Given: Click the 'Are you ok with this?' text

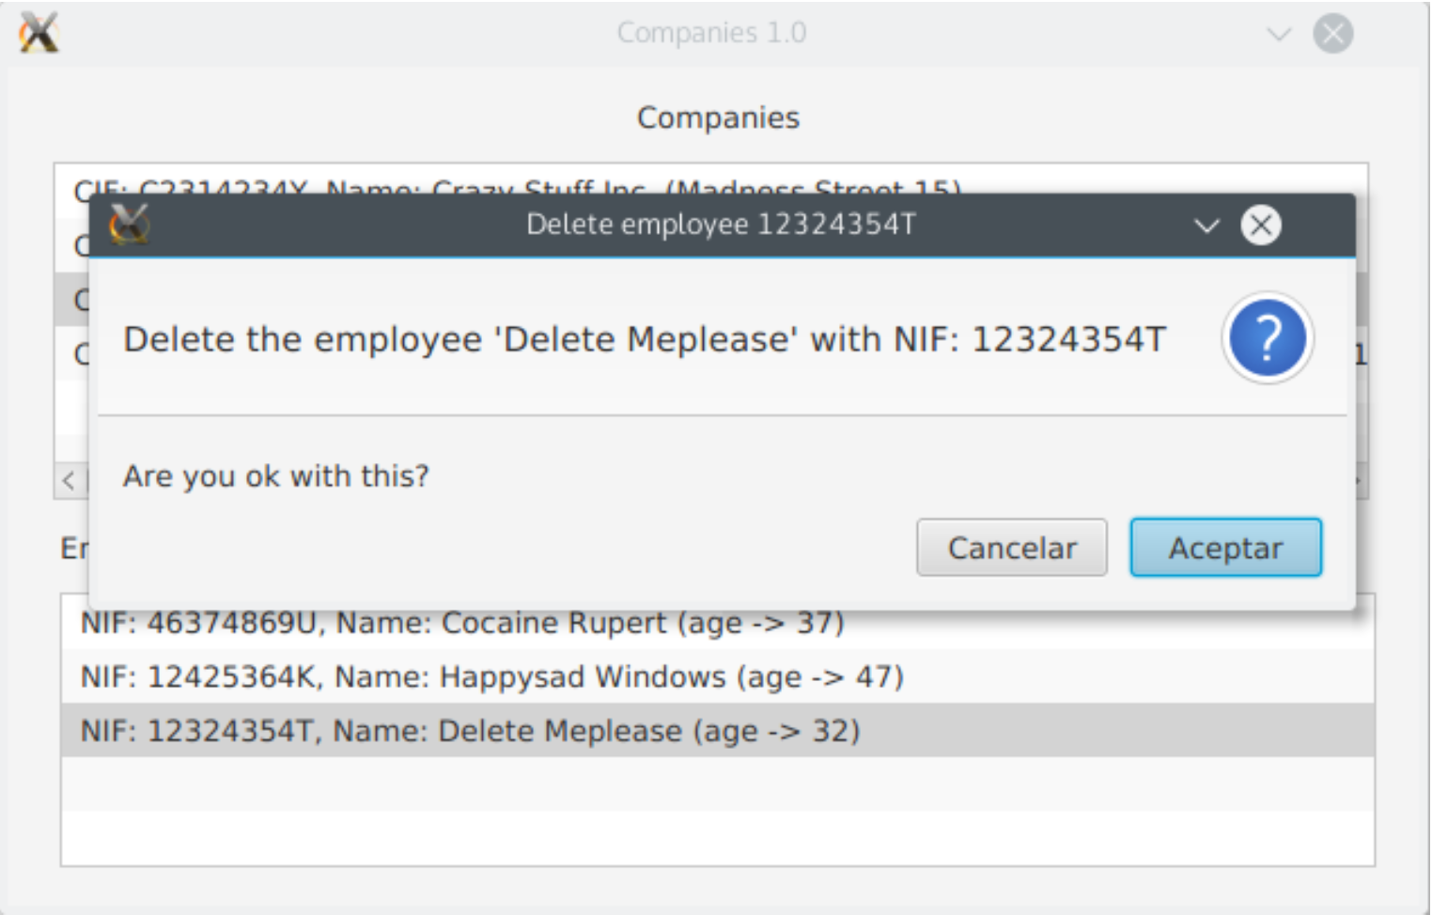Looking at the screenshot, I should click(275, 476).
